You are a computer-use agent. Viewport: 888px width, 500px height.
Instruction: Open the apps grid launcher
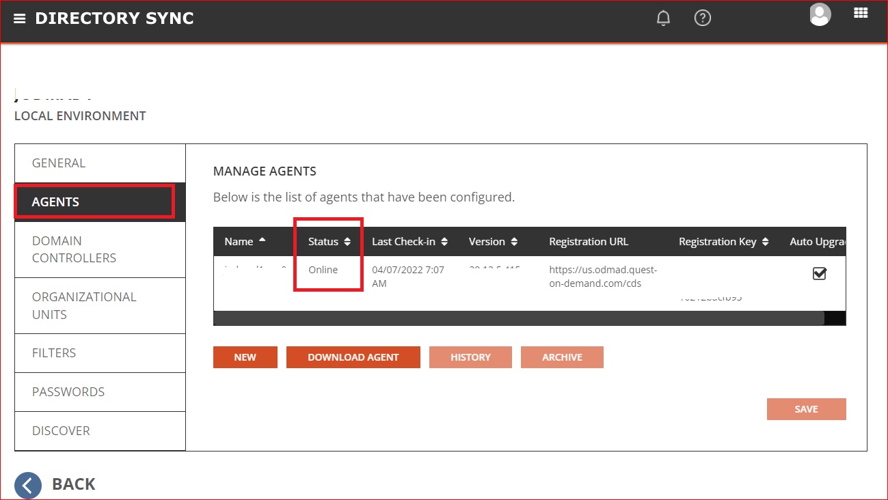(861, 13)
